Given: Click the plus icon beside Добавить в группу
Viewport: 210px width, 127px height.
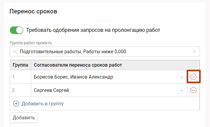Looking at the screenshot, I should click(16, 104).
